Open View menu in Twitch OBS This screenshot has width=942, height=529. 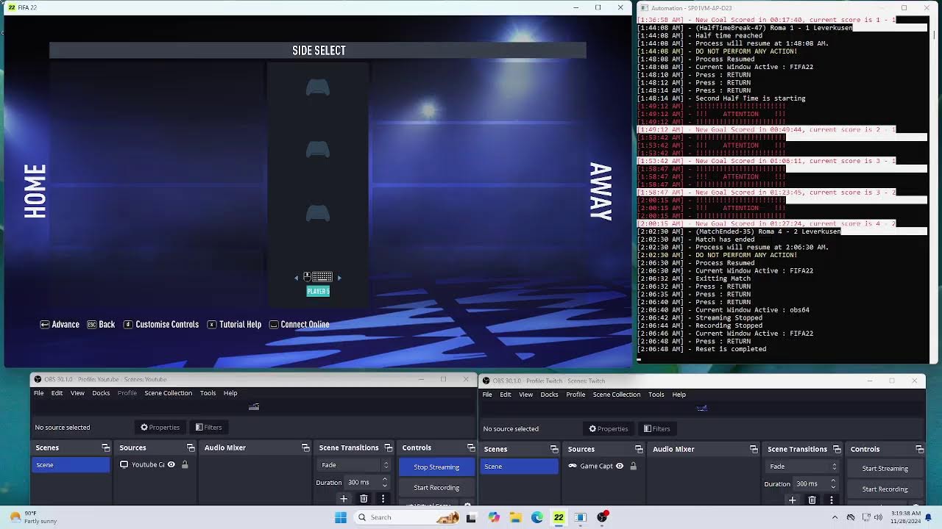point(525,395)
